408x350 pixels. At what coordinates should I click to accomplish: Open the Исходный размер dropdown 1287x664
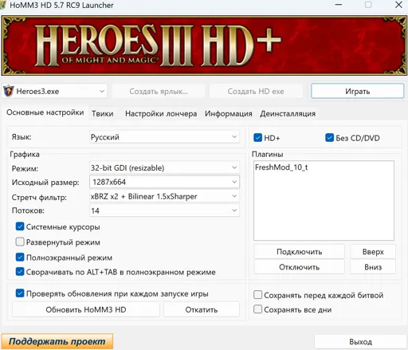[164, 182]
